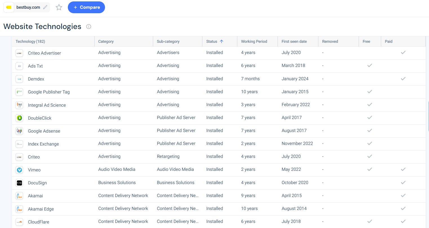The height and width of the screenshot is (228, 429).
Task: Click the November 2022 first seen date
Action: [297, 143]
